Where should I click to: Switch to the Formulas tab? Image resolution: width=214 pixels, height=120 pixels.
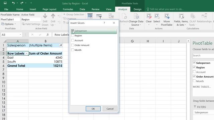[x=68, y=9]
